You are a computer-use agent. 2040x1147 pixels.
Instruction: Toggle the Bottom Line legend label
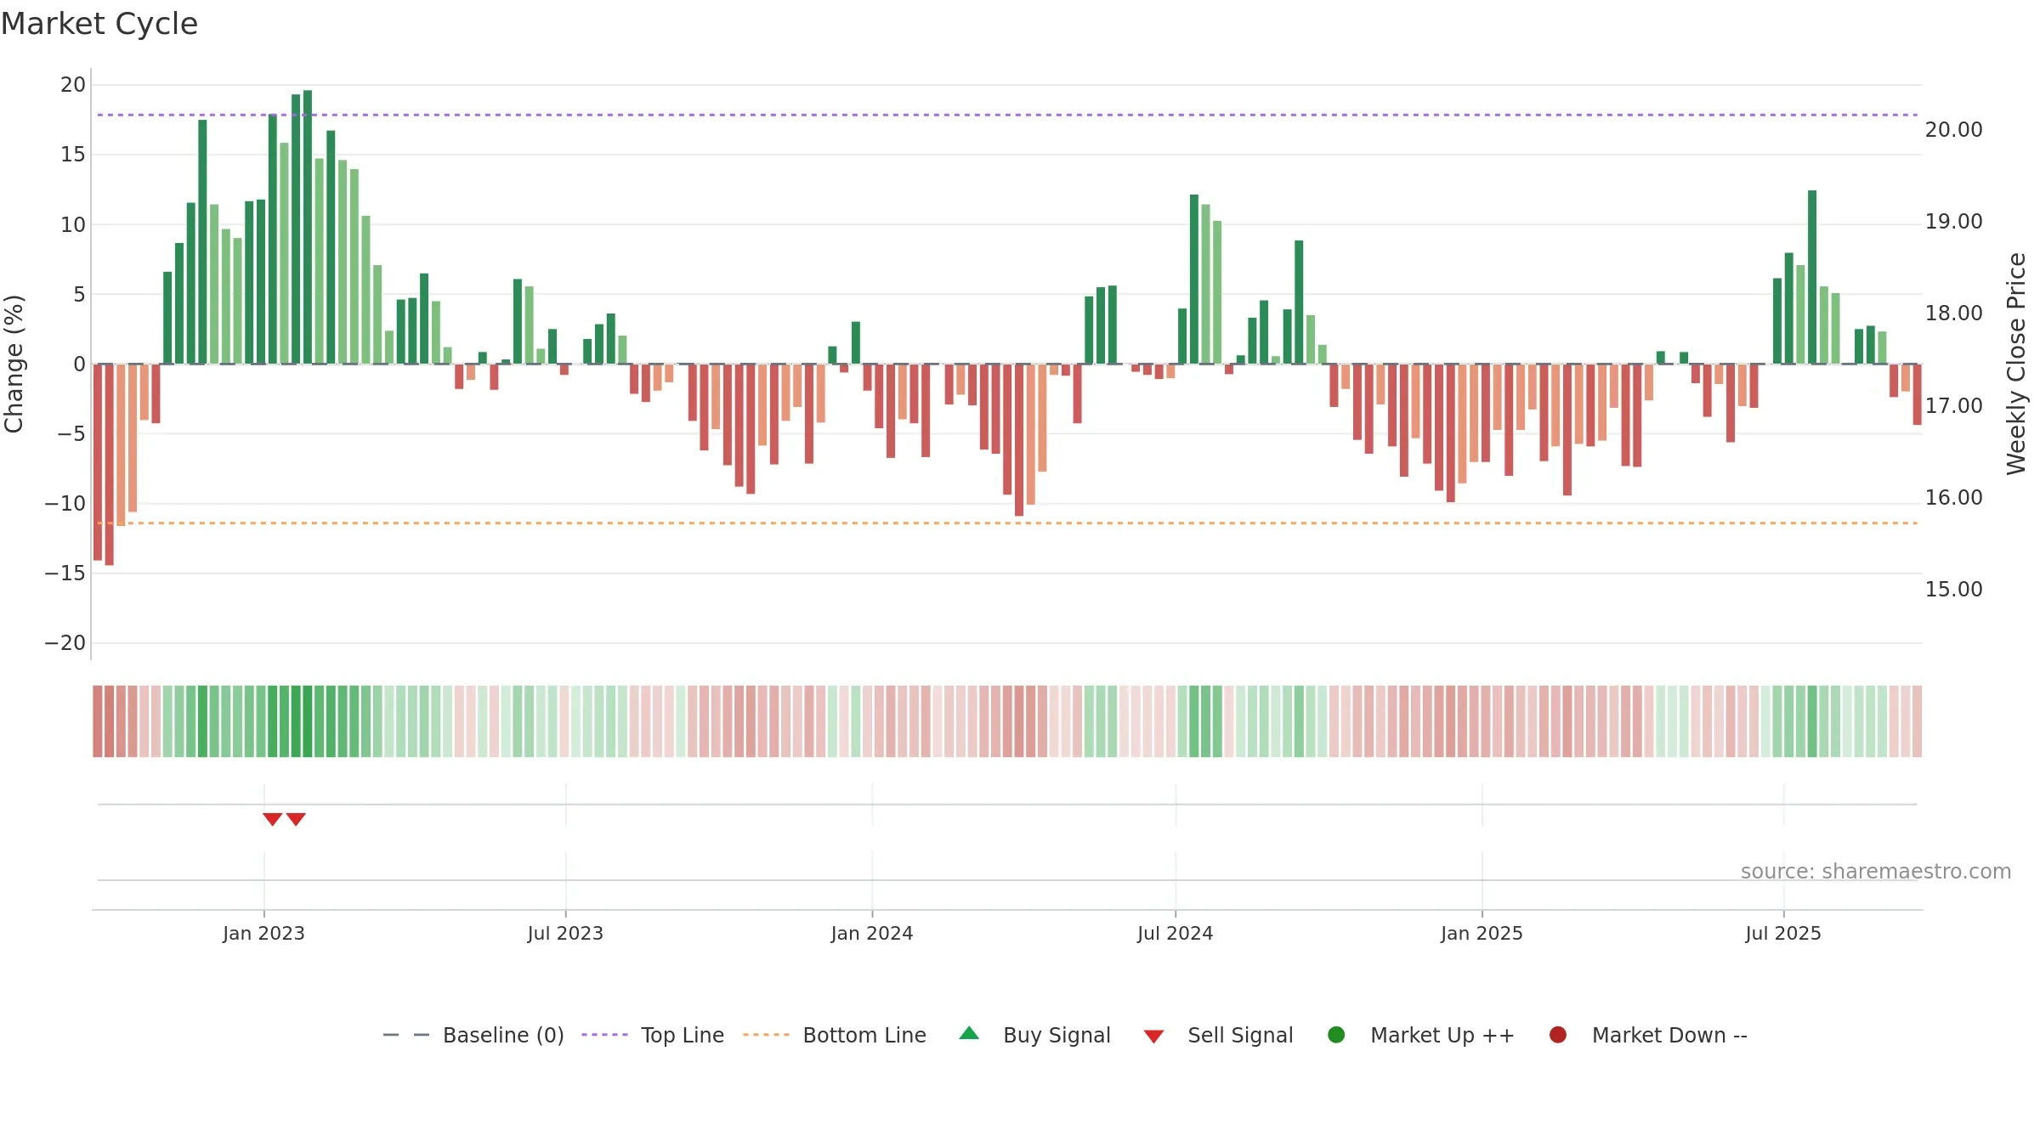pos(864,1036)
